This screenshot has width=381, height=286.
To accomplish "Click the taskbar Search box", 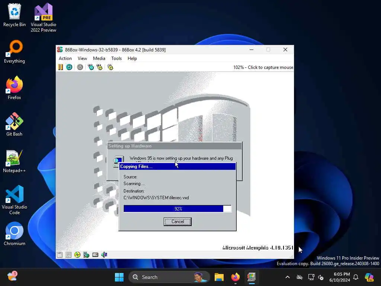I will click(x=169, y=277).
